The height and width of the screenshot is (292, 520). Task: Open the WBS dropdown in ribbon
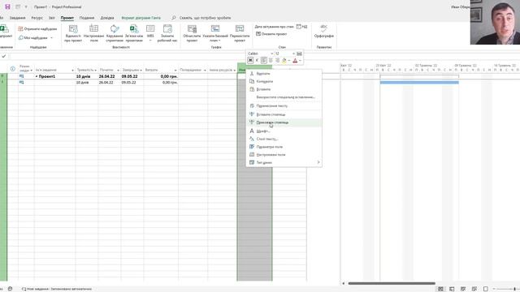click(150, 33)
